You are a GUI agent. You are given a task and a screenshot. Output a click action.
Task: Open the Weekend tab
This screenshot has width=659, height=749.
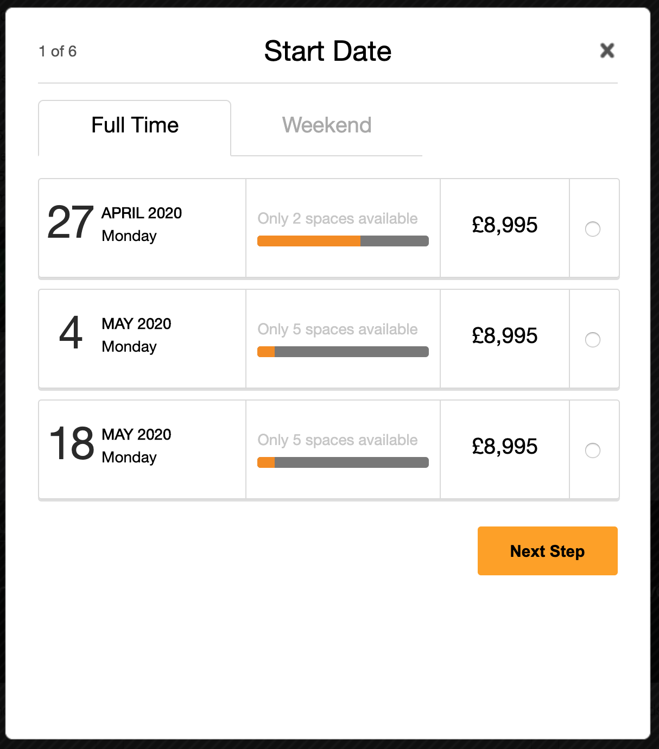tap(327, 126)
